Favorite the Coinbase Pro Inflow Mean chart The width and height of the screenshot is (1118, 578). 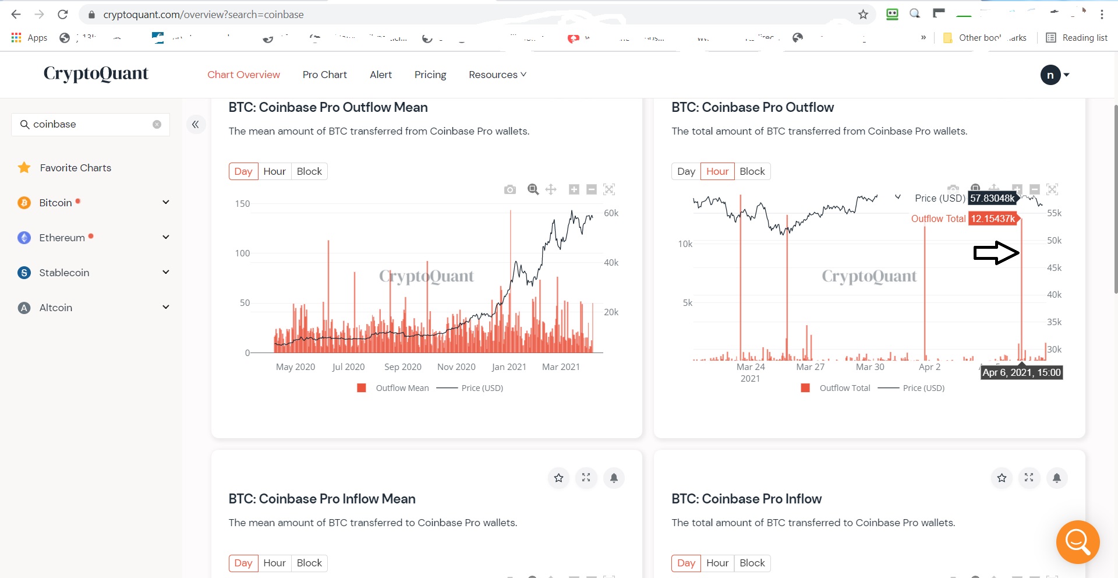[x=558, y=478]
